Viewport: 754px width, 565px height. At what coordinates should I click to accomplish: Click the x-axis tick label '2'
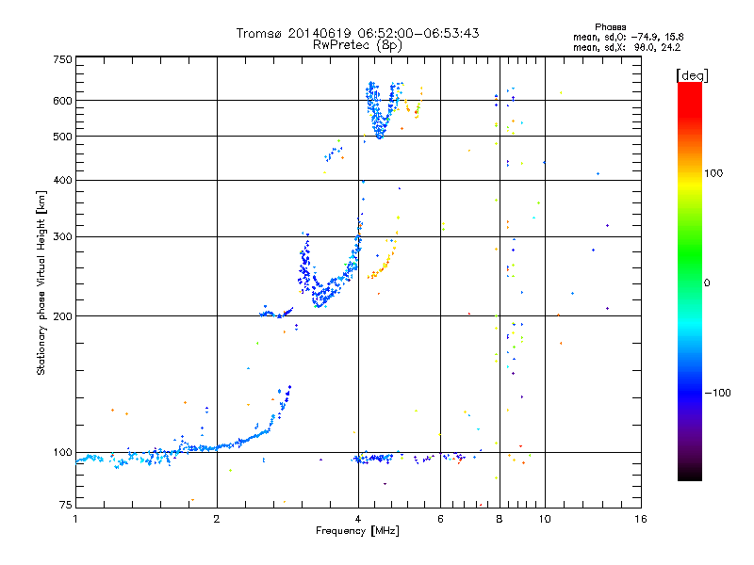(x=217, y=519)
